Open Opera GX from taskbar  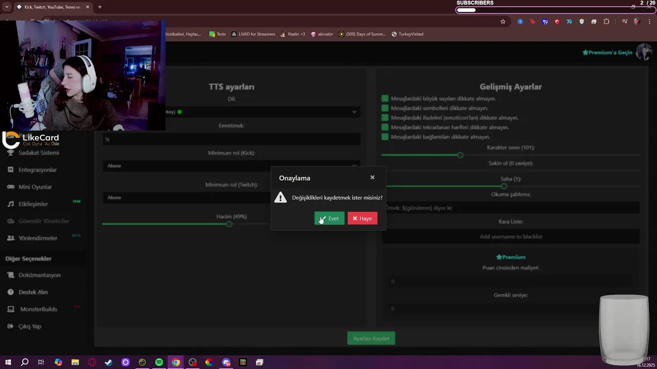click(92, 362)
